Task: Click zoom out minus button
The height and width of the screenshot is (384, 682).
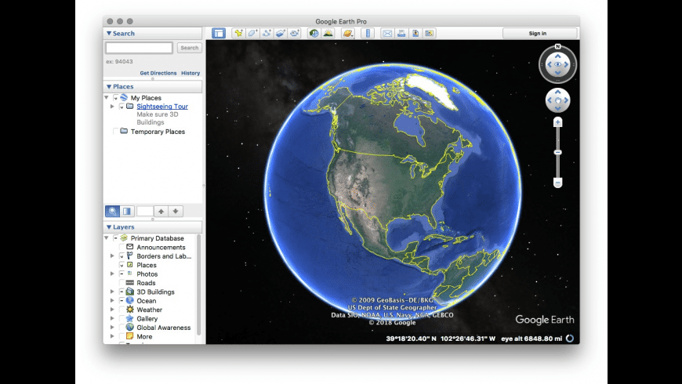Action: [x=557, y=183]
